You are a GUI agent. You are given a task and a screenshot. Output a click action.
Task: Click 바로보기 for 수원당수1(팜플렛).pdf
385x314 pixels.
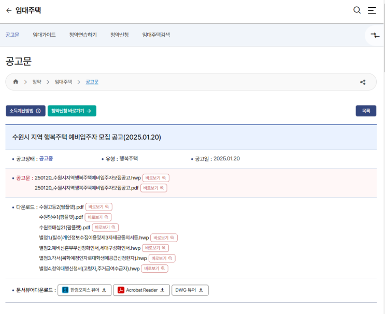pyautogui.click(x=98, y=217)
